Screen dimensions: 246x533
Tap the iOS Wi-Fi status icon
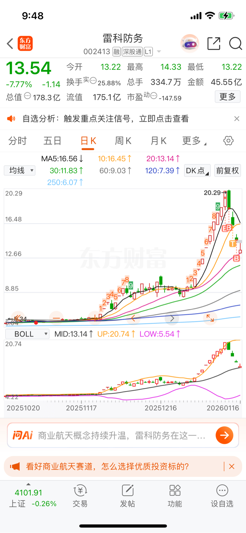click(x=210, y=15)
